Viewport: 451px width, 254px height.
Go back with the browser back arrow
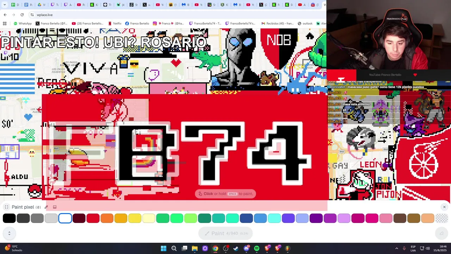pos(5,15)
